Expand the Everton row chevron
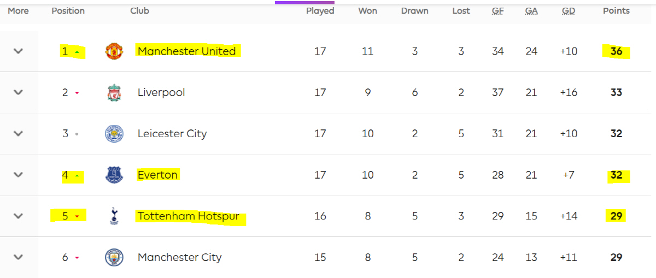 tap(19, 175)
